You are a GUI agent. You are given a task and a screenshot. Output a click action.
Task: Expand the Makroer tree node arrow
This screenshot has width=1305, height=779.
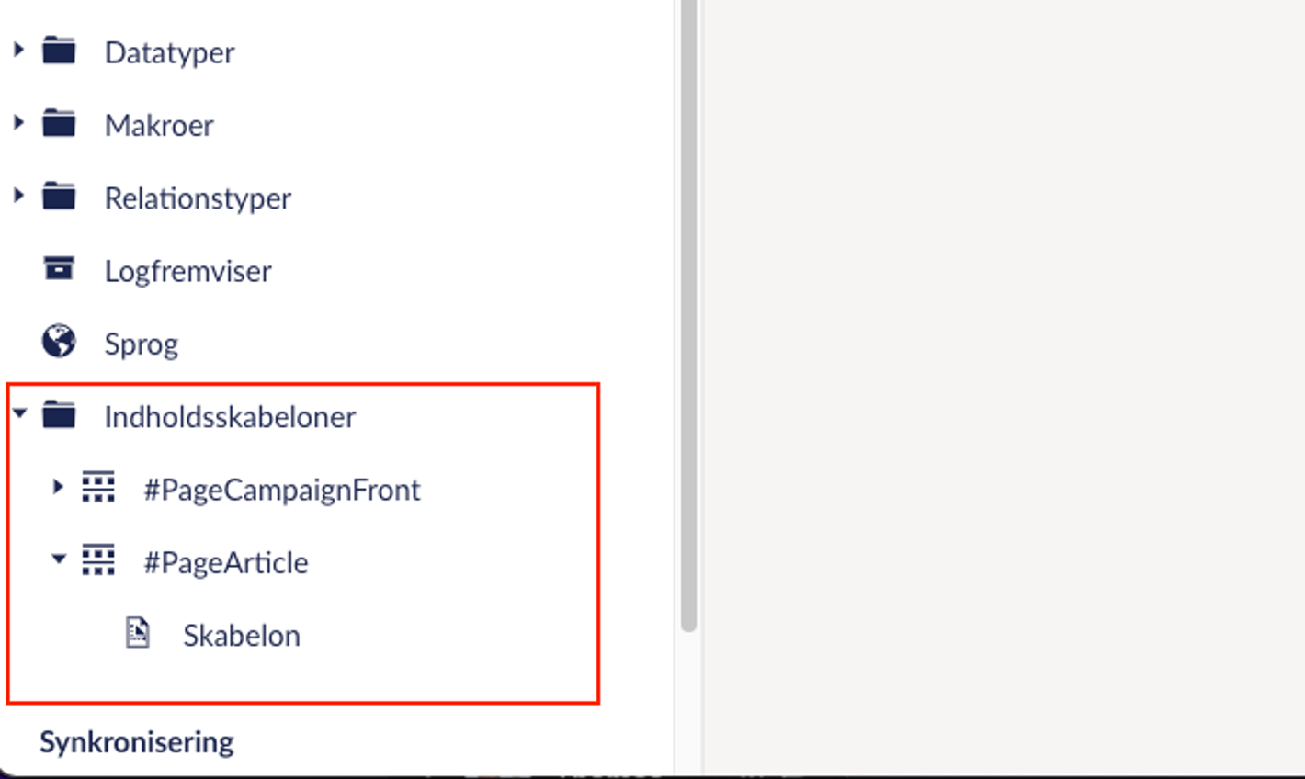pyautogui.click(x=18, y=122)
